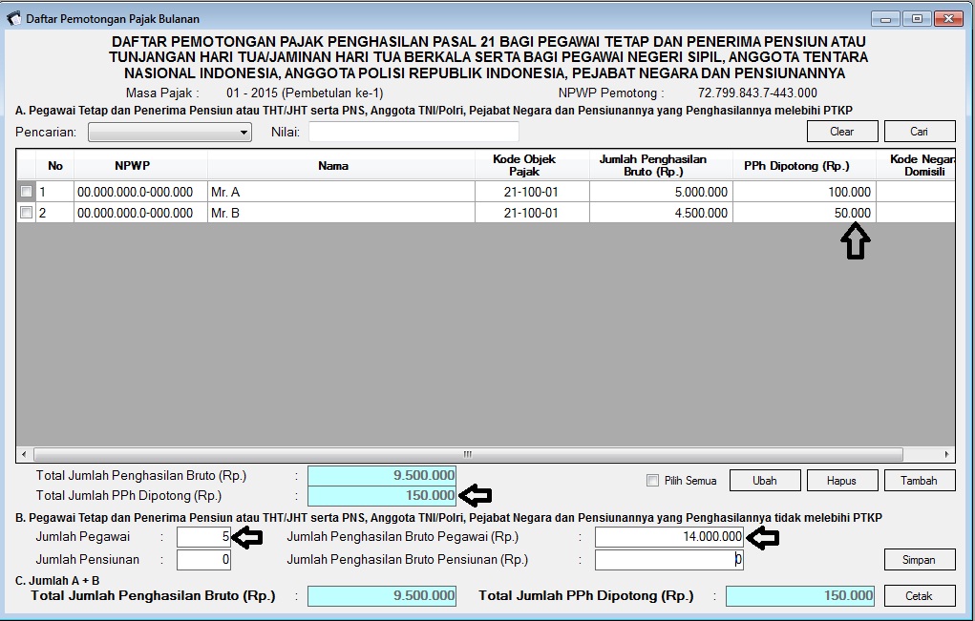
Task: Click the Jumlah Pensiunan input field
Action: click(203, 561)
